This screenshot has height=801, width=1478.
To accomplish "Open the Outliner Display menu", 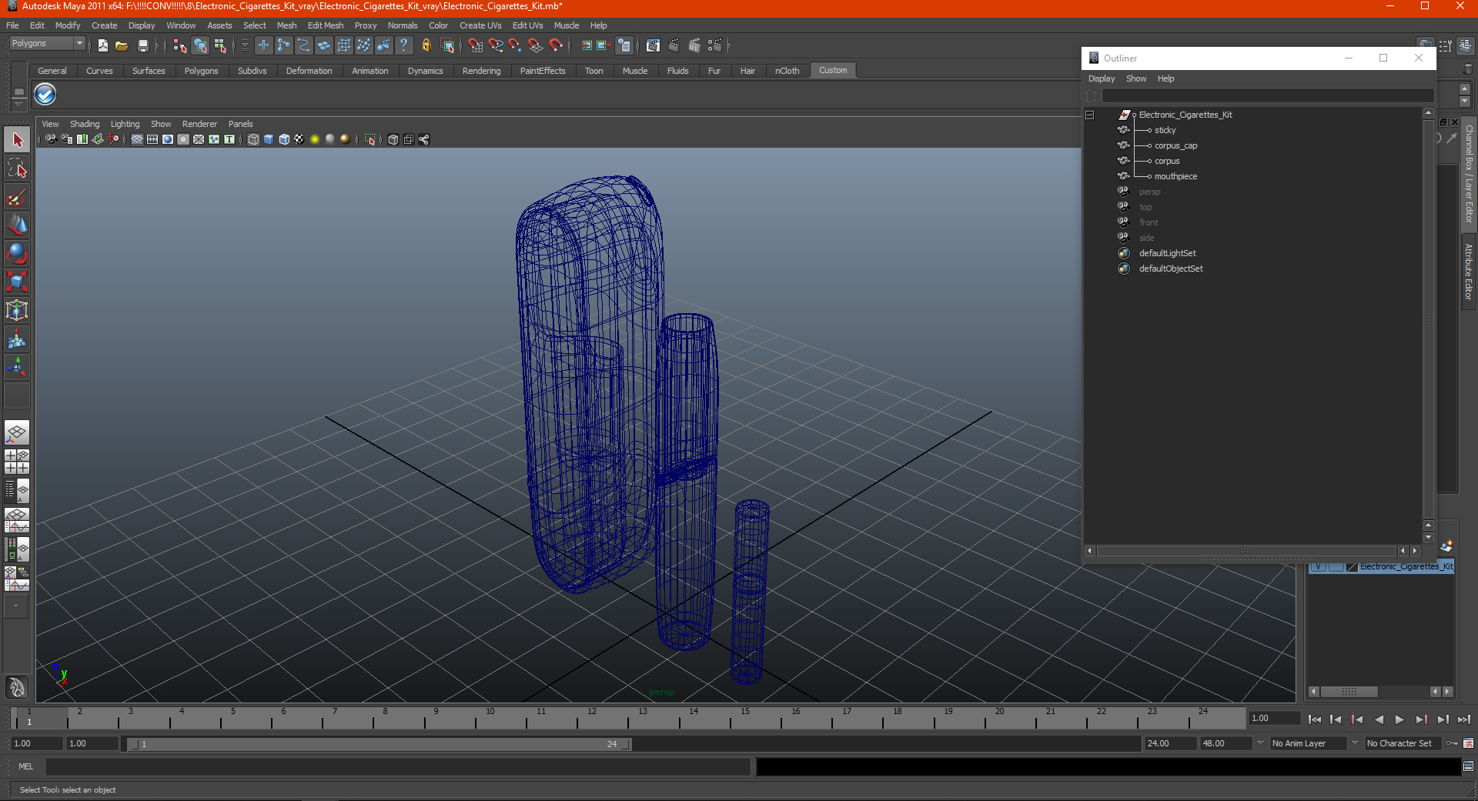I will (1102, 78).
